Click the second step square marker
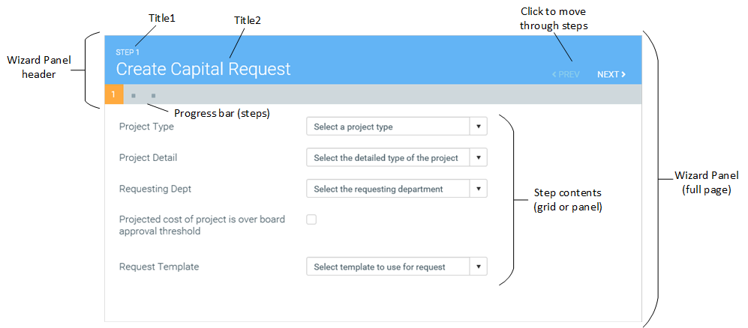This screenshot has height=328, width=748. tap(134, 96)
